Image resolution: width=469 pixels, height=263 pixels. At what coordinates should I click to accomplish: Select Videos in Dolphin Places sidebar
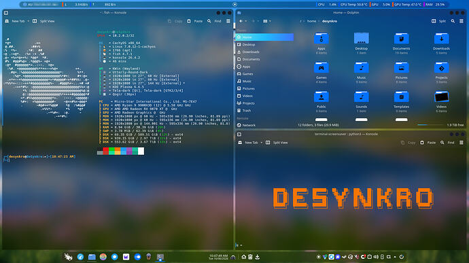(264, 96)
